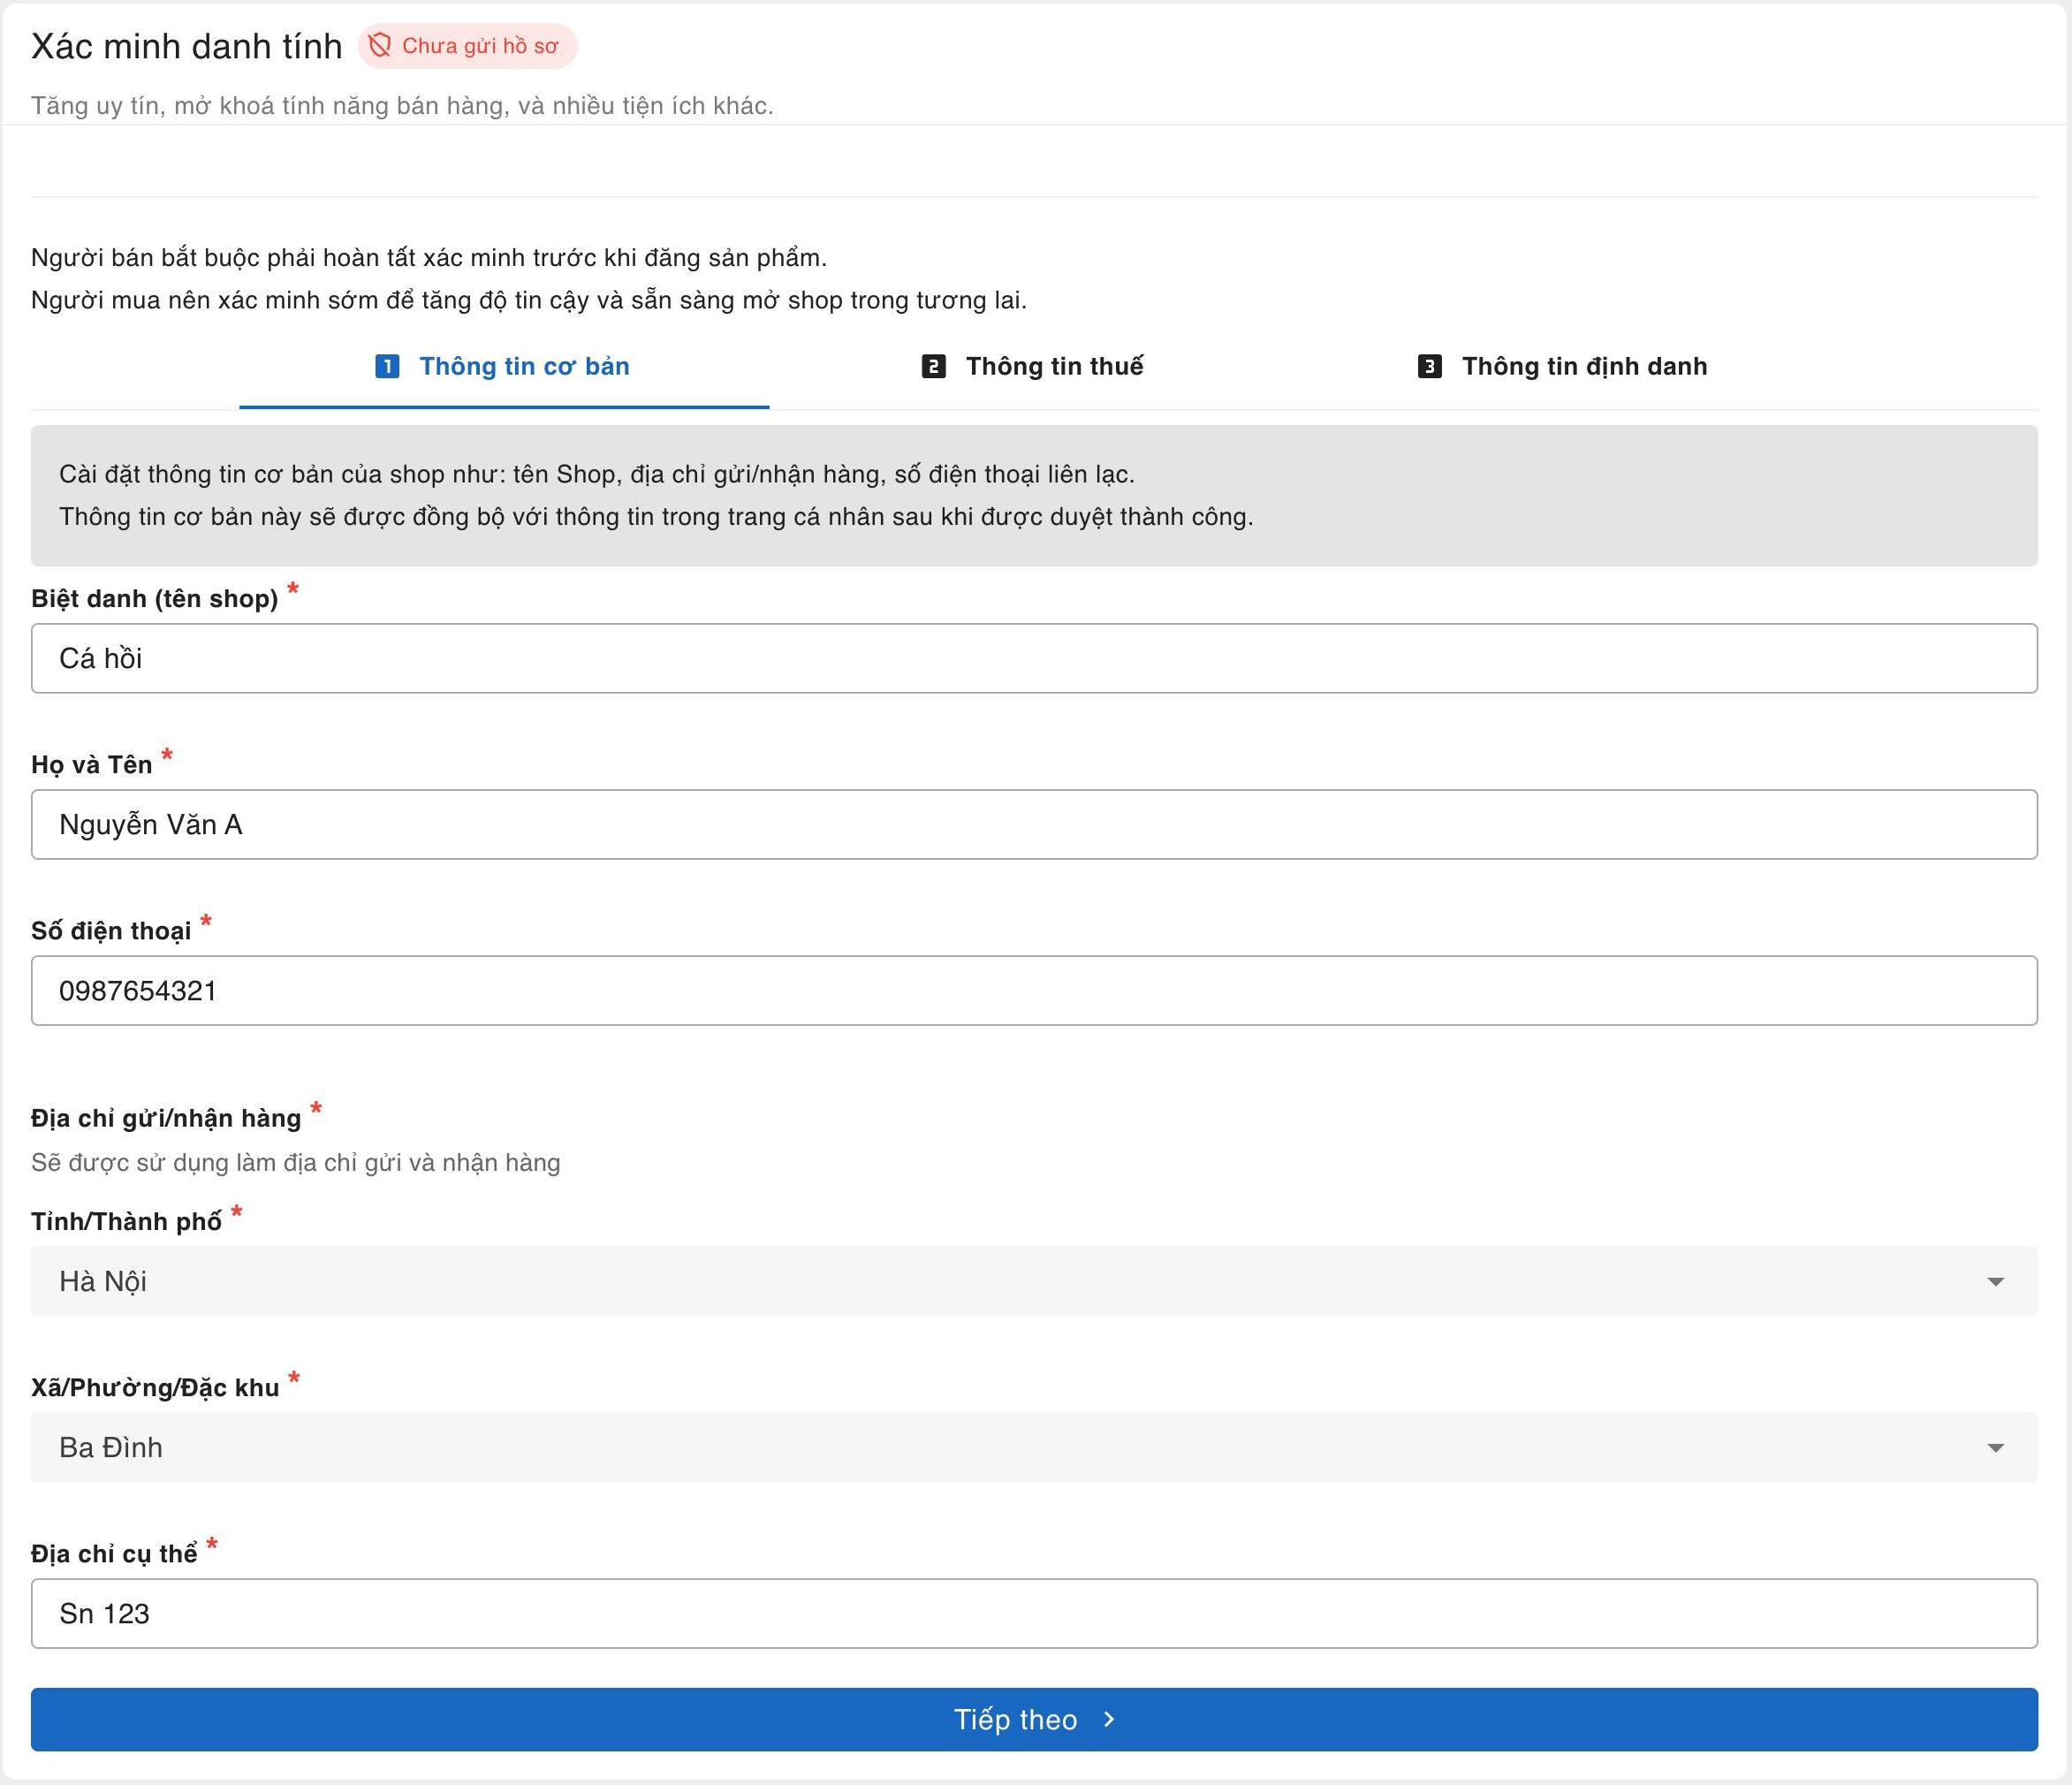Screen dimensions: 2072x1785
Task: Click the step 3 number icon
Action: click(x=1429, y=367)
